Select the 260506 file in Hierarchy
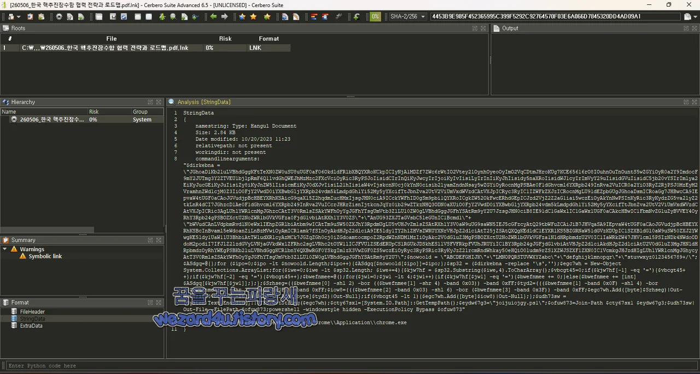700x374 pixels. click(52, 120)
